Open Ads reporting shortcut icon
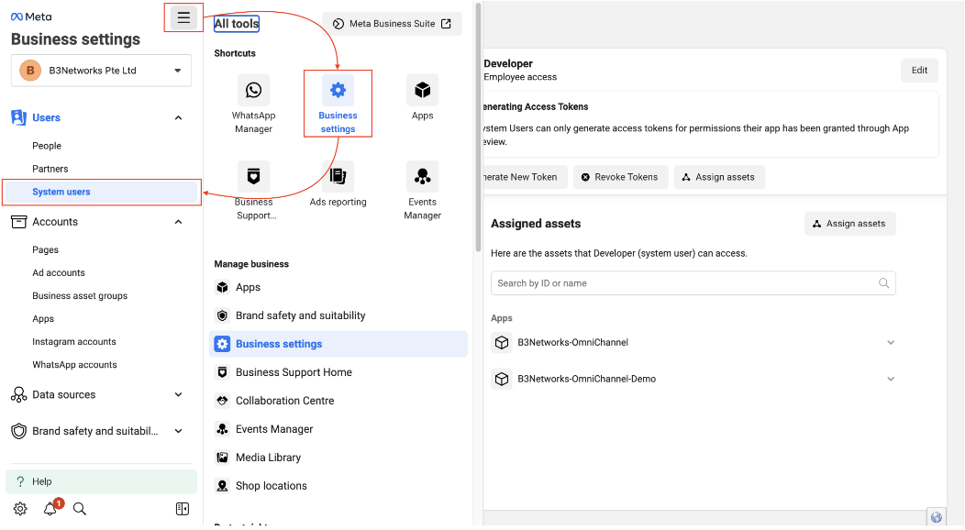This screenshot has width=965, height=530. (x=338, y=176)
